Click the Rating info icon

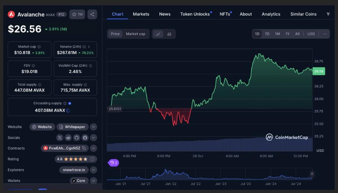point(92,159)
